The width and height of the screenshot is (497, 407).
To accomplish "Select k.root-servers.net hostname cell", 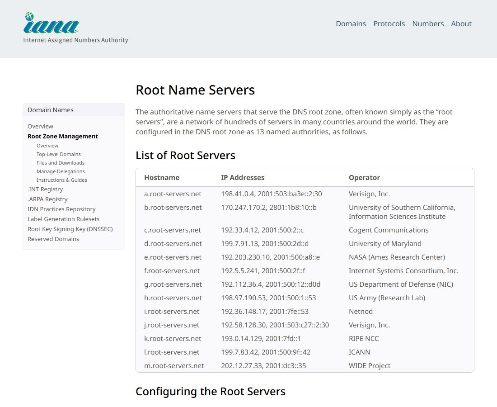I will coord(173,339).
